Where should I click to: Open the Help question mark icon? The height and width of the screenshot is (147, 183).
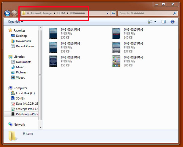pyautogui.click(x=172, y=22)
